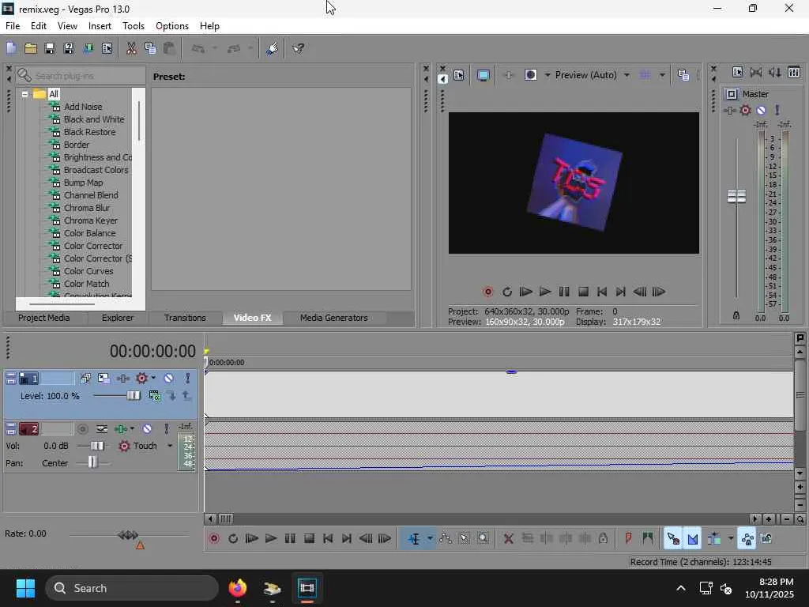This screenshot has height=607, width=809.
Task: Toggle Loop Playback in preview controls
Action: tap(506, 292)
